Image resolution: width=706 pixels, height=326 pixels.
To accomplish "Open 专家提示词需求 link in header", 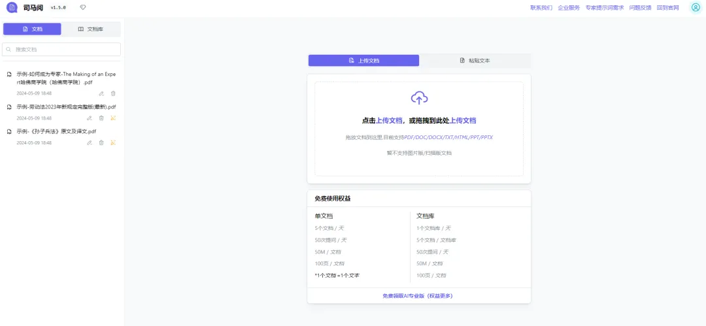I will [605, 8].
